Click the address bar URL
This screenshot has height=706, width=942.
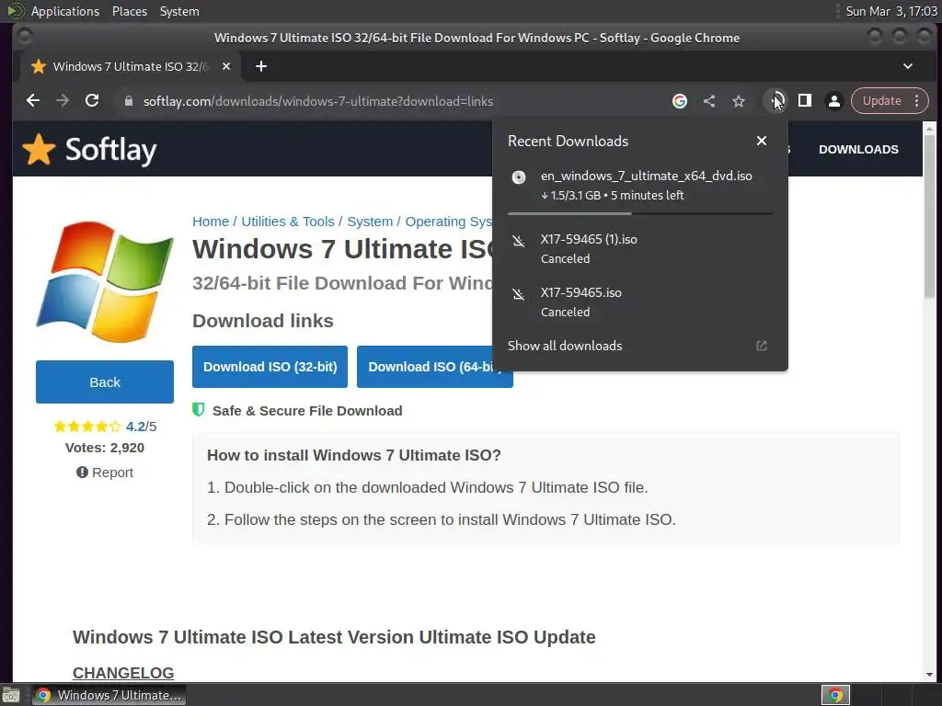click(x=317, y=101)
